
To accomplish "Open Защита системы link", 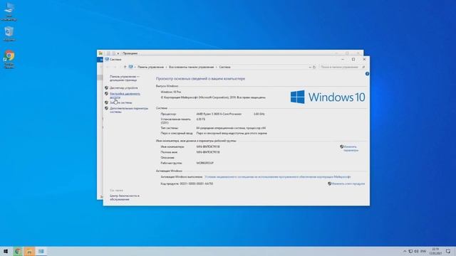I will 120,102.
